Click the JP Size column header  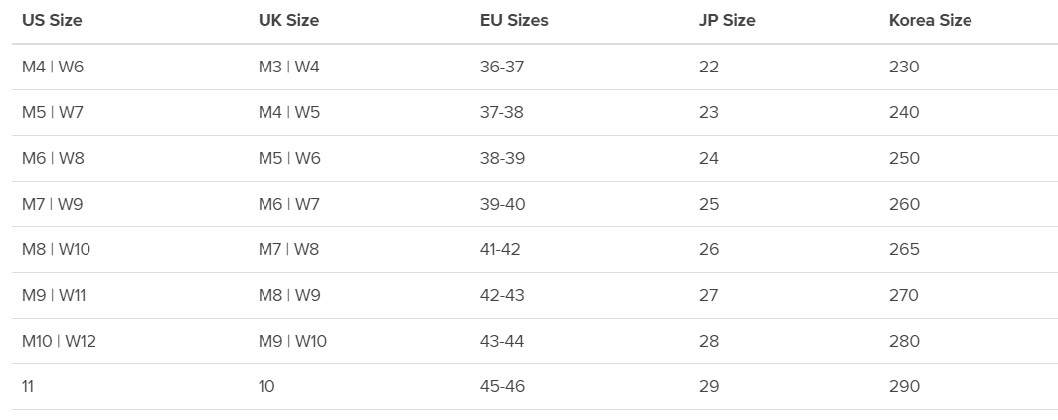(x=727, y=20)
